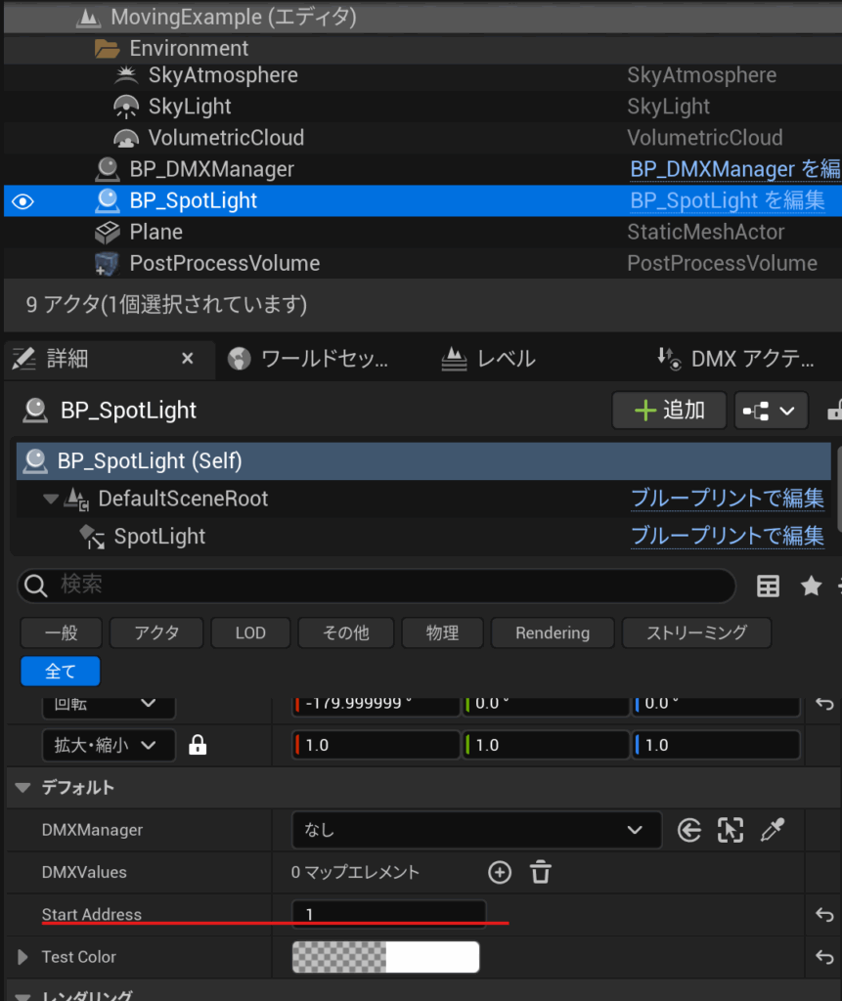
Task: Open Test Color swatch picker
Action: [385, 957]
